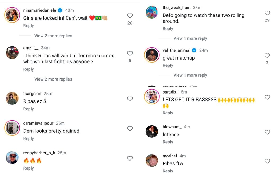Show 1 more reply under the_weak_hunt's comment

pos(190,38)
